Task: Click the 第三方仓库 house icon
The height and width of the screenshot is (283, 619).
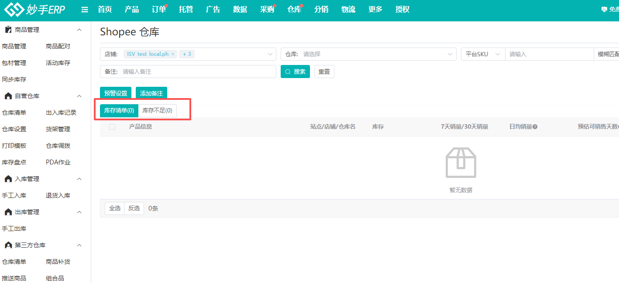Action: point(8,245)
